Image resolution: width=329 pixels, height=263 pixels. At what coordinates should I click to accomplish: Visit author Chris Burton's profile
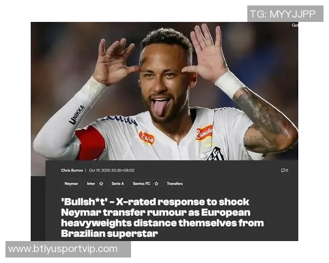(x=72, y=170)
